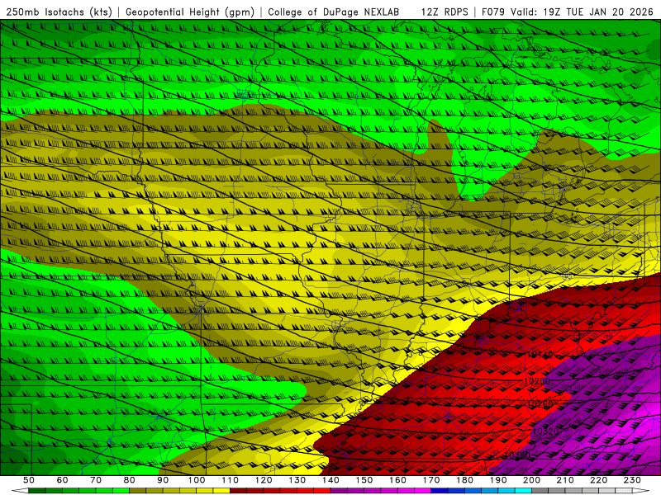Click the 80 value on the color scale
The width and height of the screenshot is (661, 495).
[x=130, y=480]
